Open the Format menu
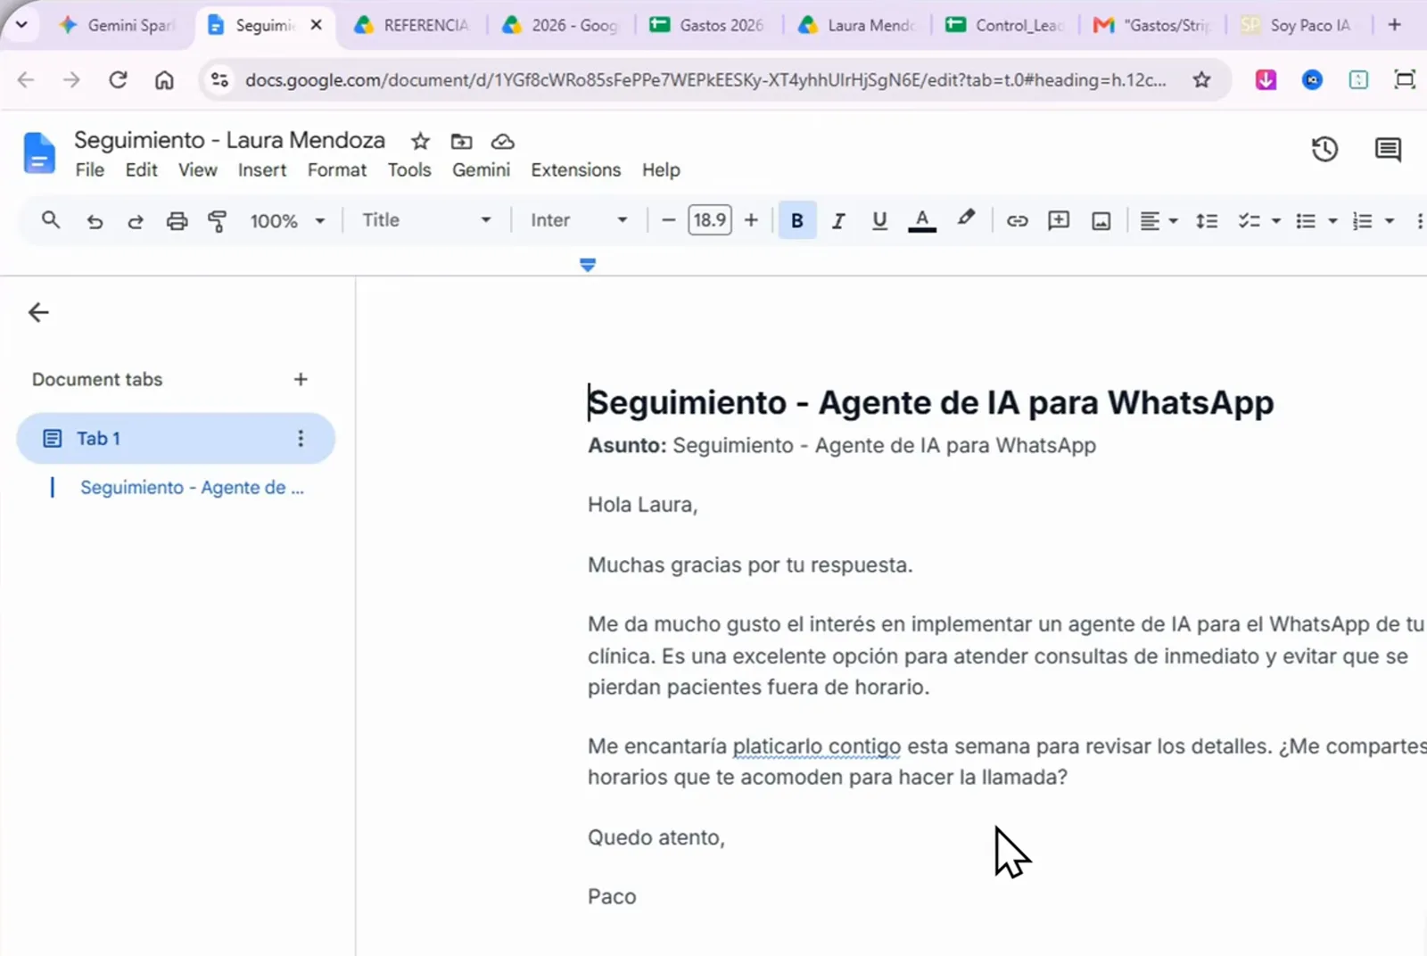 337,169
